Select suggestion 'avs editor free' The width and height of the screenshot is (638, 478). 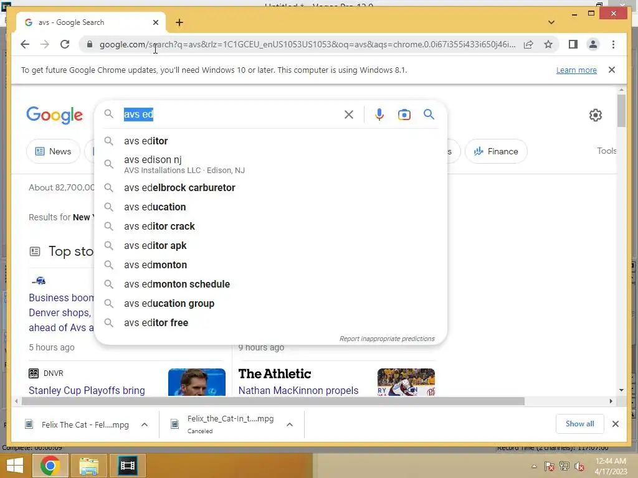click(270, 323)
